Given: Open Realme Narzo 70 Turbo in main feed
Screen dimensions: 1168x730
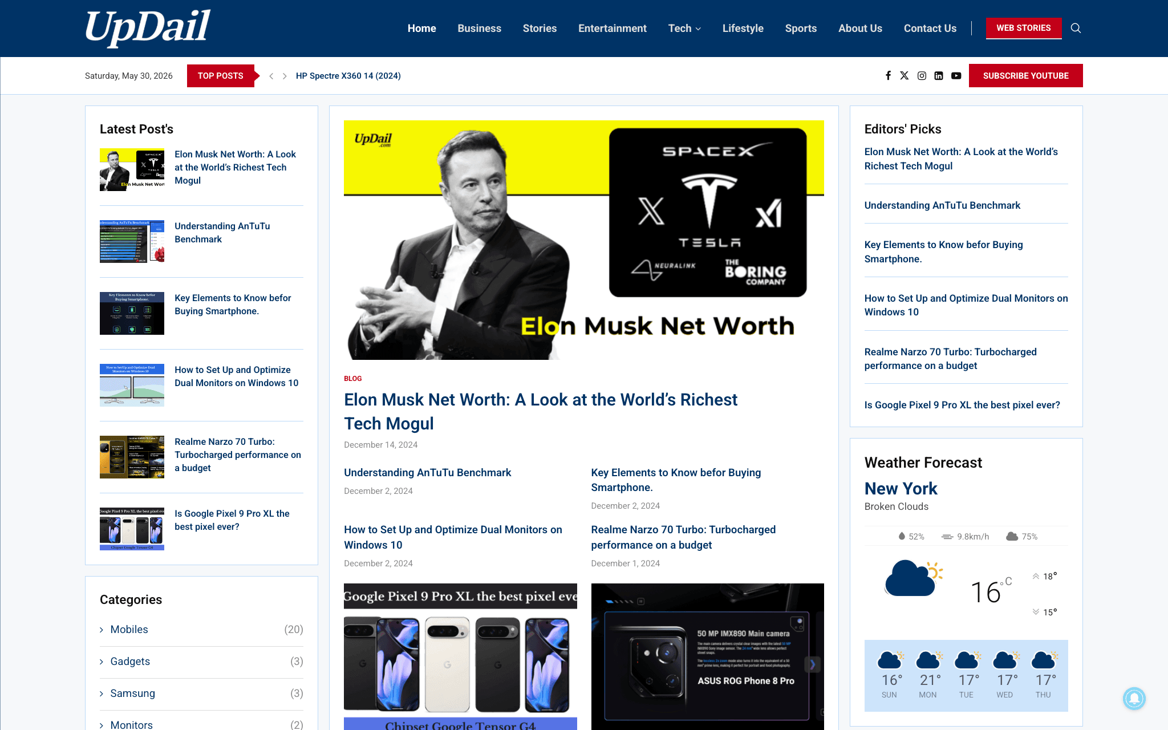Looking at the screenshot, I should [x=683, y=537].
